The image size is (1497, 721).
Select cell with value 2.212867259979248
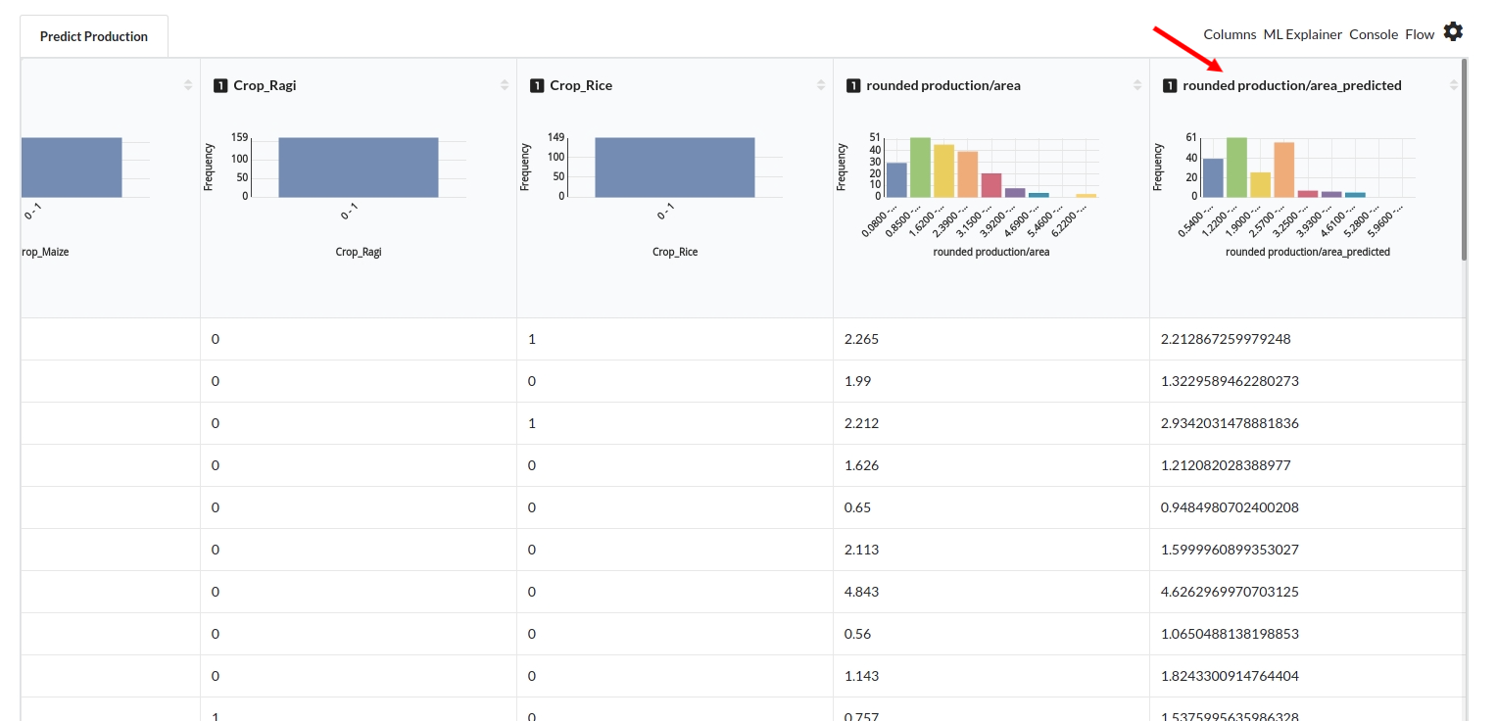(x=1308, y=339)
